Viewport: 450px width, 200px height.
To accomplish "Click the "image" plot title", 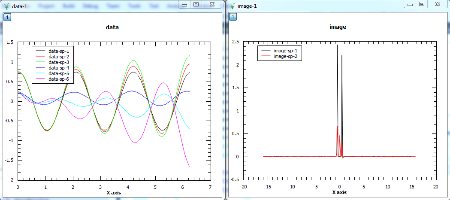I will [x=338, y=27].
